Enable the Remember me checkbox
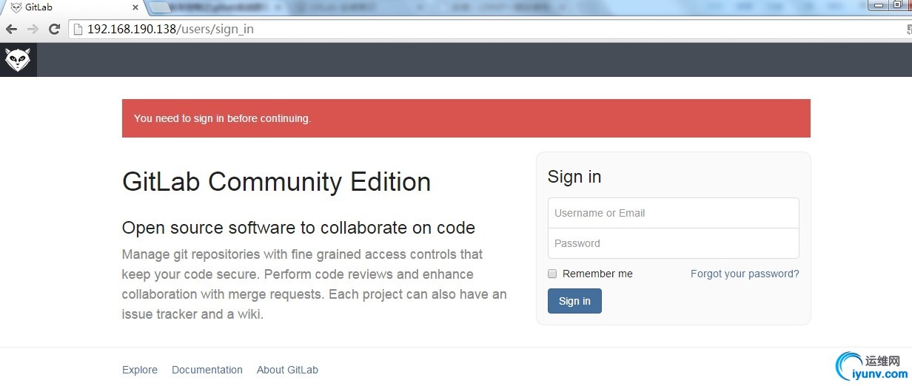The height and width of the screenshot is (386, 912). tap(552, 274)
